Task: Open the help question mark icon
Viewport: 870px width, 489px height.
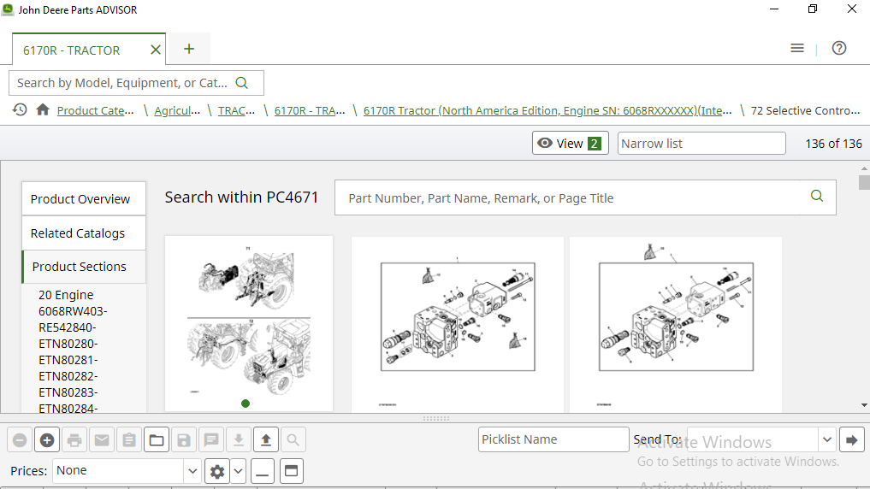Action: point(839,48)
